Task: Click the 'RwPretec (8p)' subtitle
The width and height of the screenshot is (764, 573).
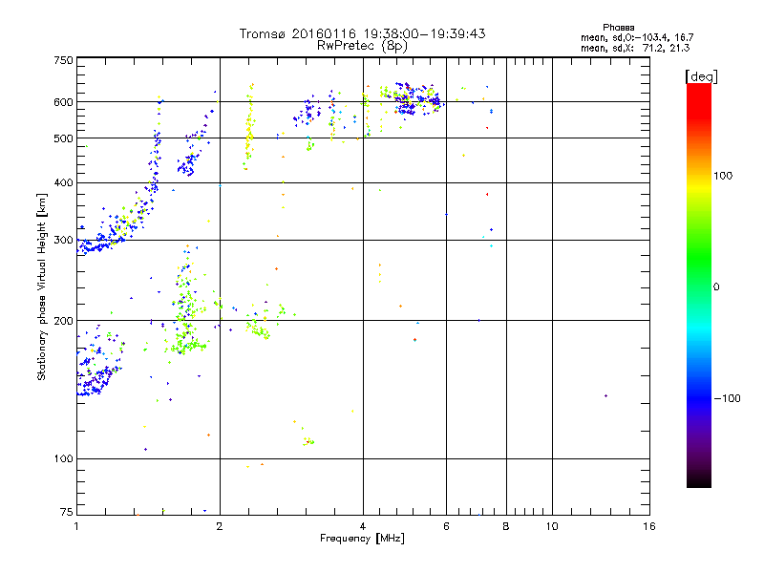Action: [362, 46]
